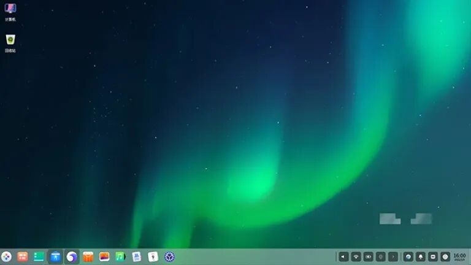The width and height of the screenshot is (471, 265).
Task: Click the battery tray icon
Action: point(369,256)
